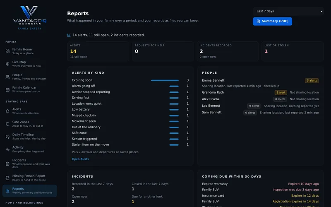Click Expired warranty in Coming Due list
Viewport: 331px width, 207px height.
pos(215,184)
